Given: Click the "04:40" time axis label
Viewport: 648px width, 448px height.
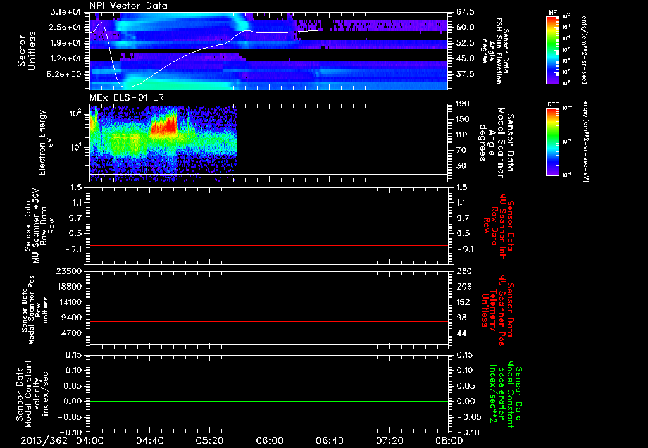Looking at the screenshot, I should (x=149, y=440).
